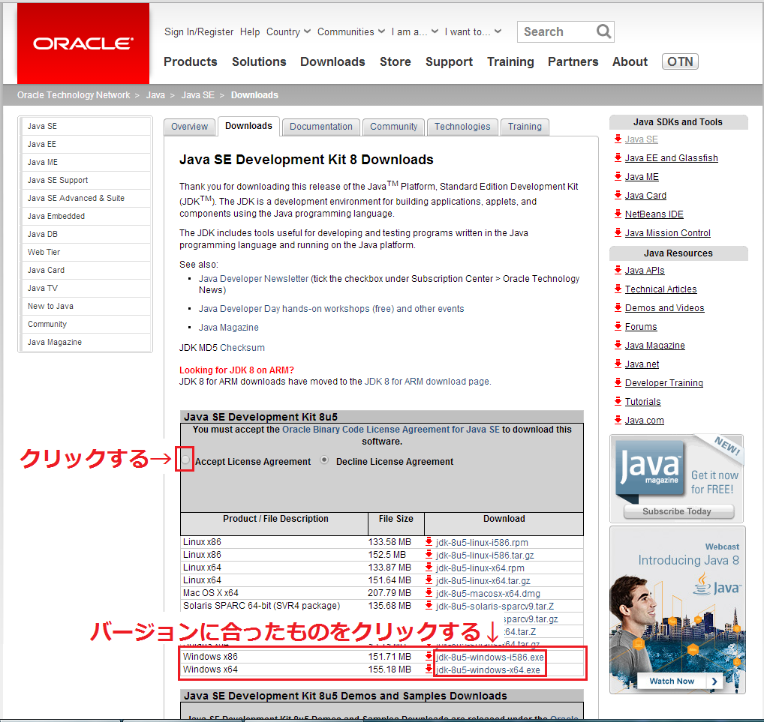The image size is (764, 722).
Task: Open the Downloads menu in top navigation
Action: pyautogui.click(x=332, y=61)
